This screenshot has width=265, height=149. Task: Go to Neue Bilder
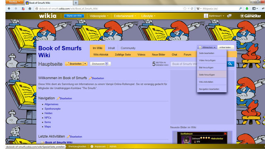point(159,55)
